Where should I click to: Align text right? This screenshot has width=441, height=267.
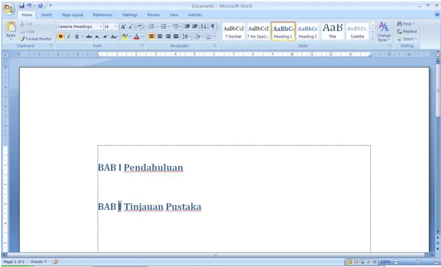point(168,37)
